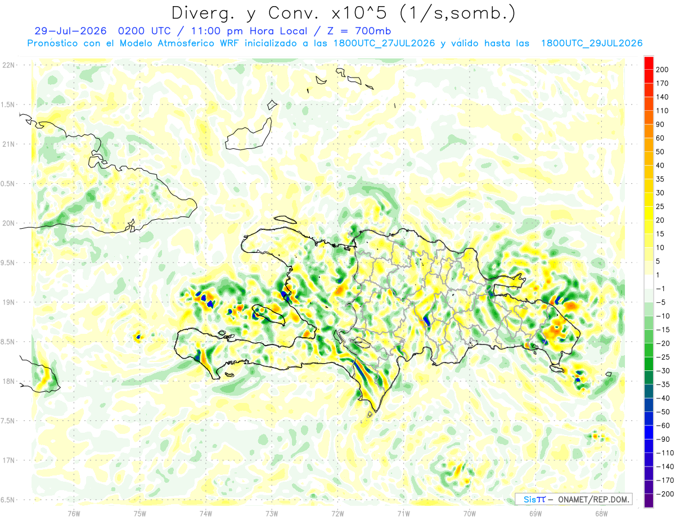Click the '7.5N' axis label
The image size is (675, 521).
point(8,421)
